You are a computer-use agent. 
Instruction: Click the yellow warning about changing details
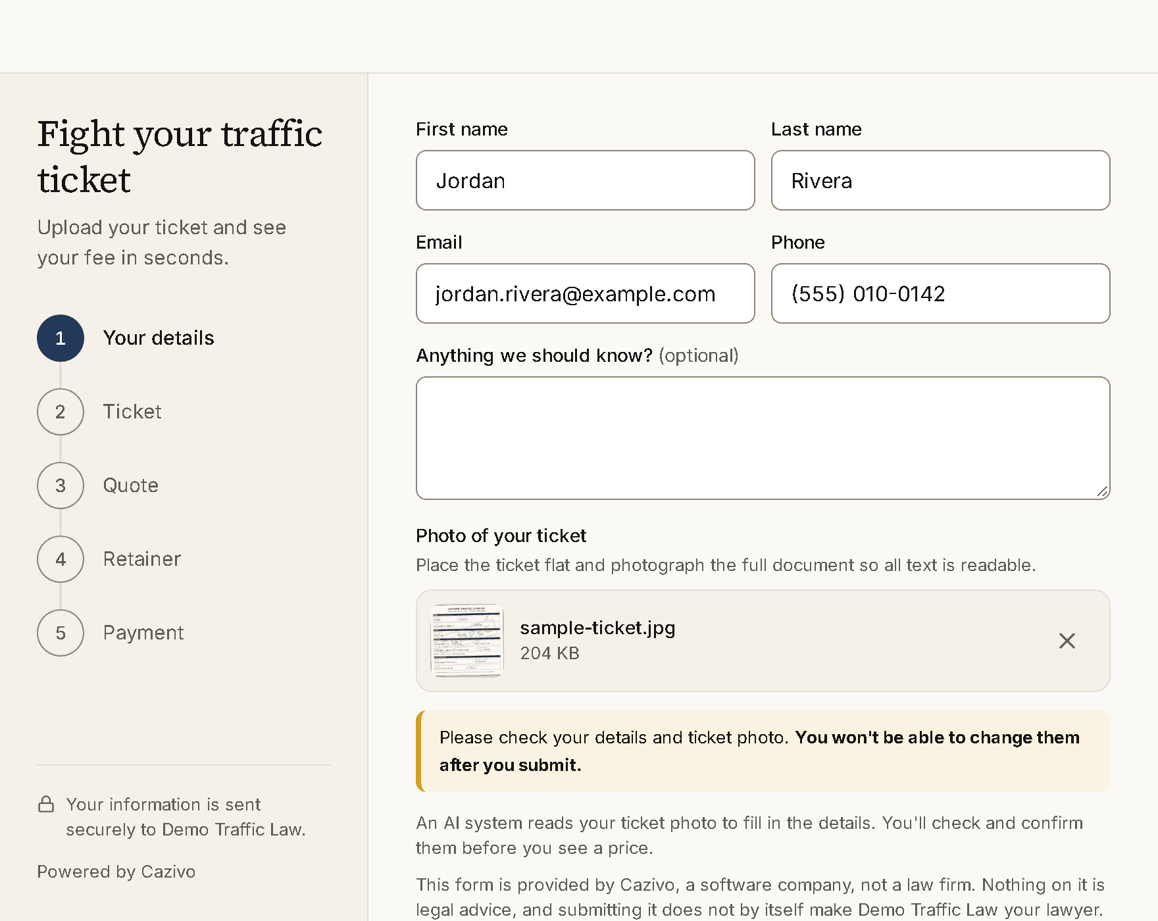point(763,751)
